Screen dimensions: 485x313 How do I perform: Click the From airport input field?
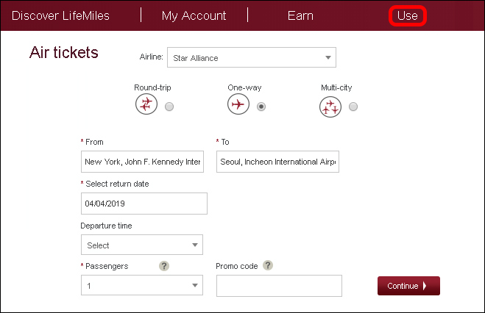coord(142,162)
